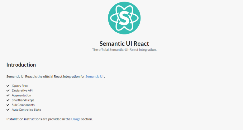Open the Semantic UI link
The width and height of the screenshot is (243, 130).
point(94,77)
